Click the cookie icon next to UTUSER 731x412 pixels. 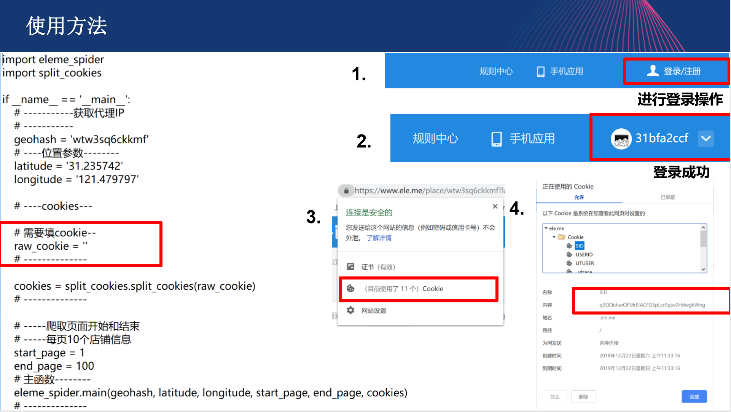tap(569, 263)
